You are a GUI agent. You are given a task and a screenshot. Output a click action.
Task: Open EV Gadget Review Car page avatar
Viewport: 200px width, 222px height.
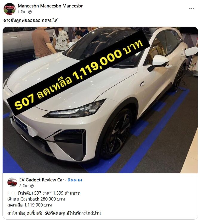coord(12,182)
